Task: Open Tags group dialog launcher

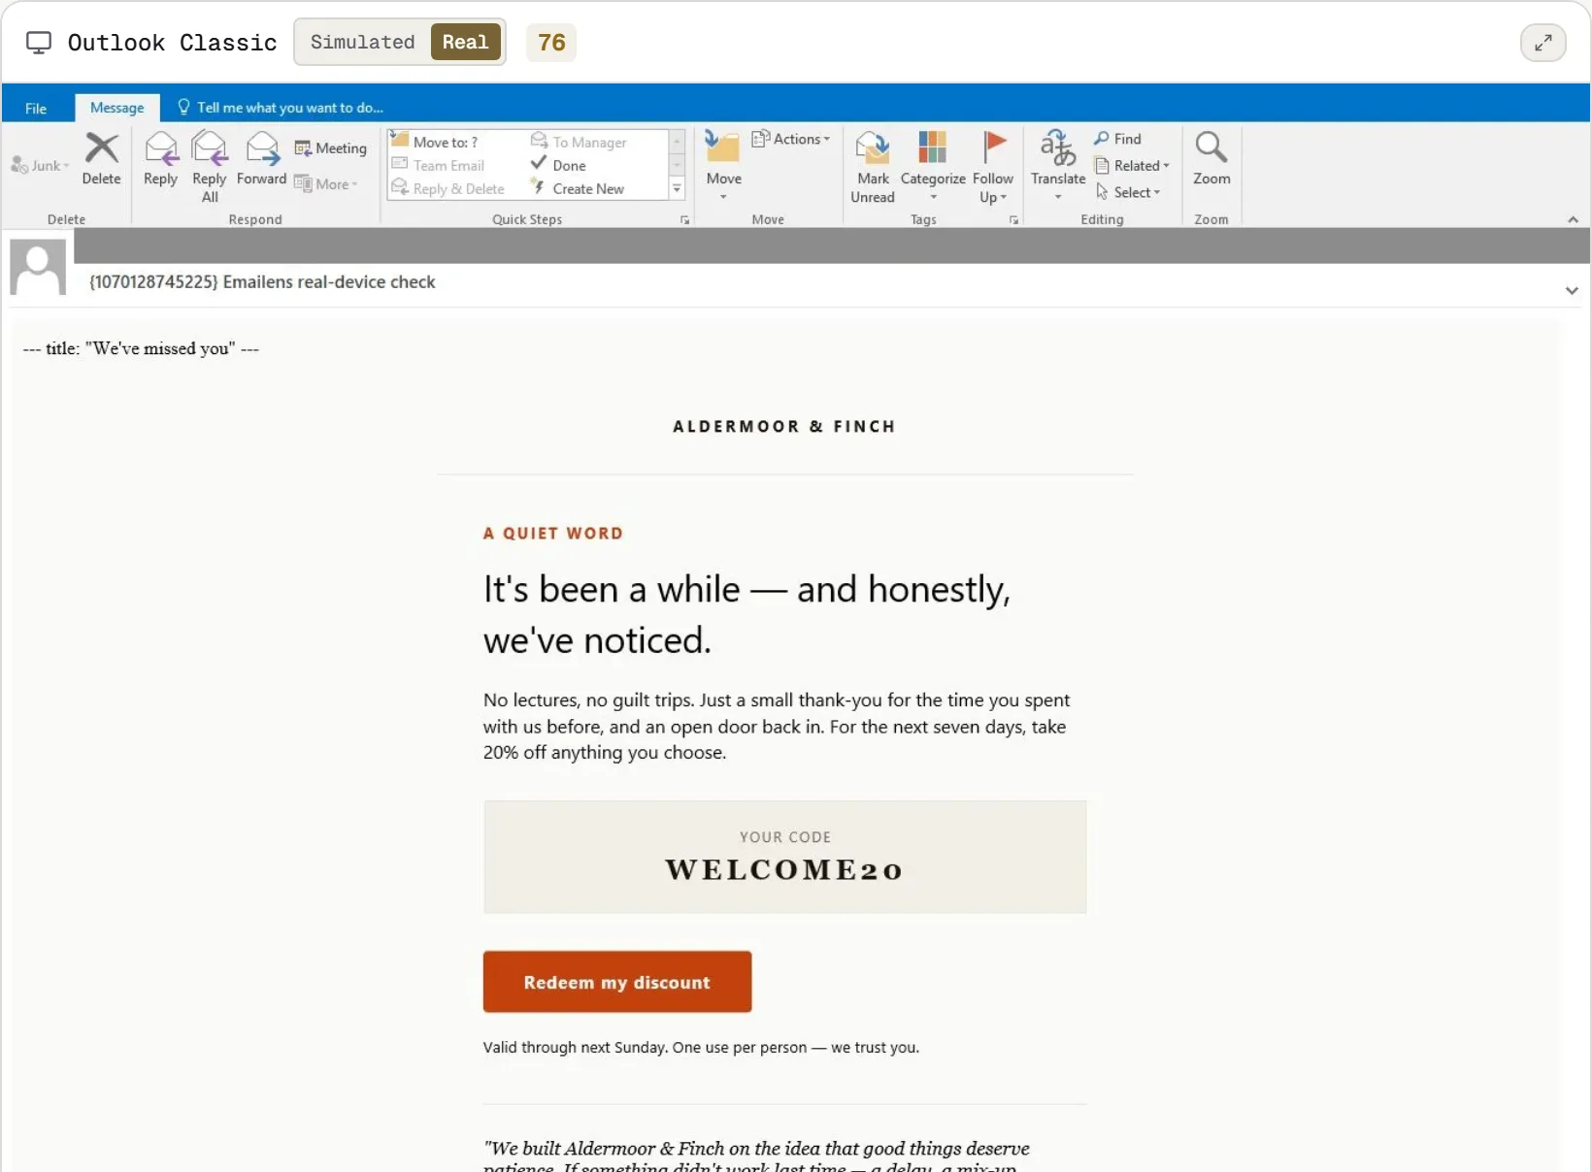Action: click(1014, 220)
